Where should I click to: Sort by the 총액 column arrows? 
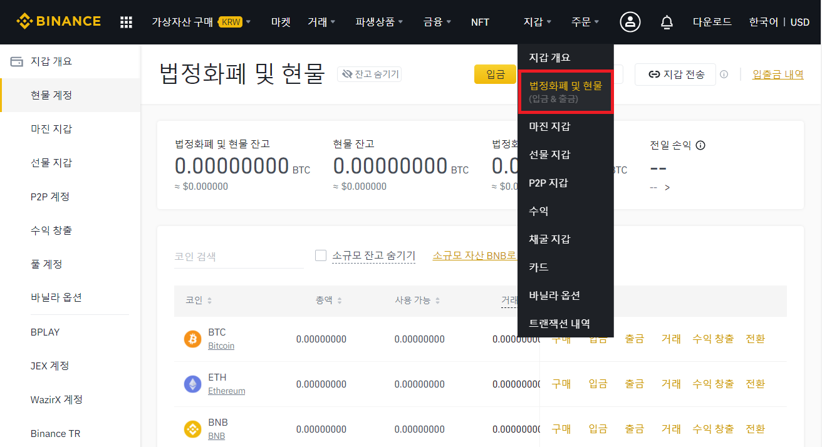point(339,301)
